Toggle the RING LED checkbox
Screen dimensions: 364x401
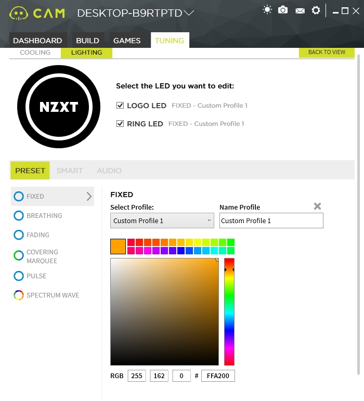coord(120,123)
